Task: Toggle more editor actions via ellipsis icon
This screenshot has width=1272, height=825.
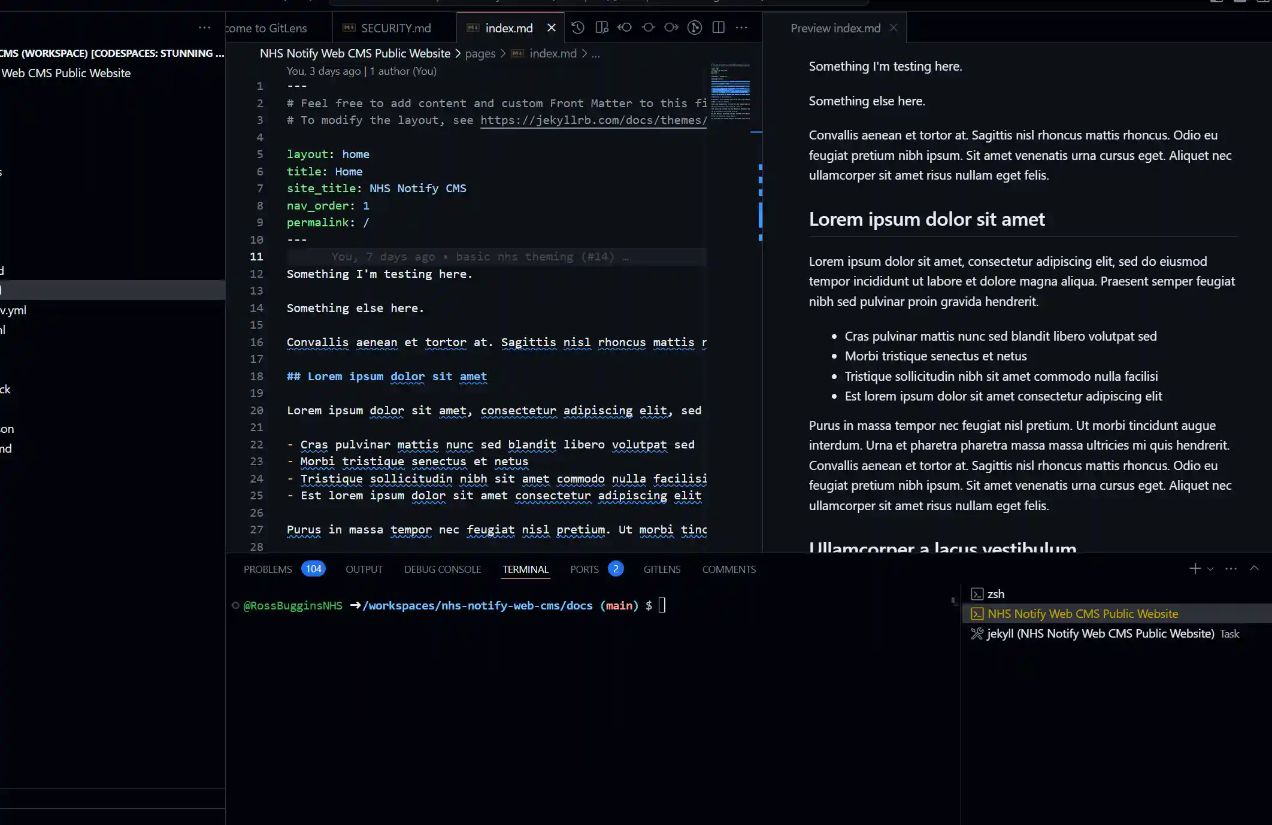Action: (x=742, y=28)
